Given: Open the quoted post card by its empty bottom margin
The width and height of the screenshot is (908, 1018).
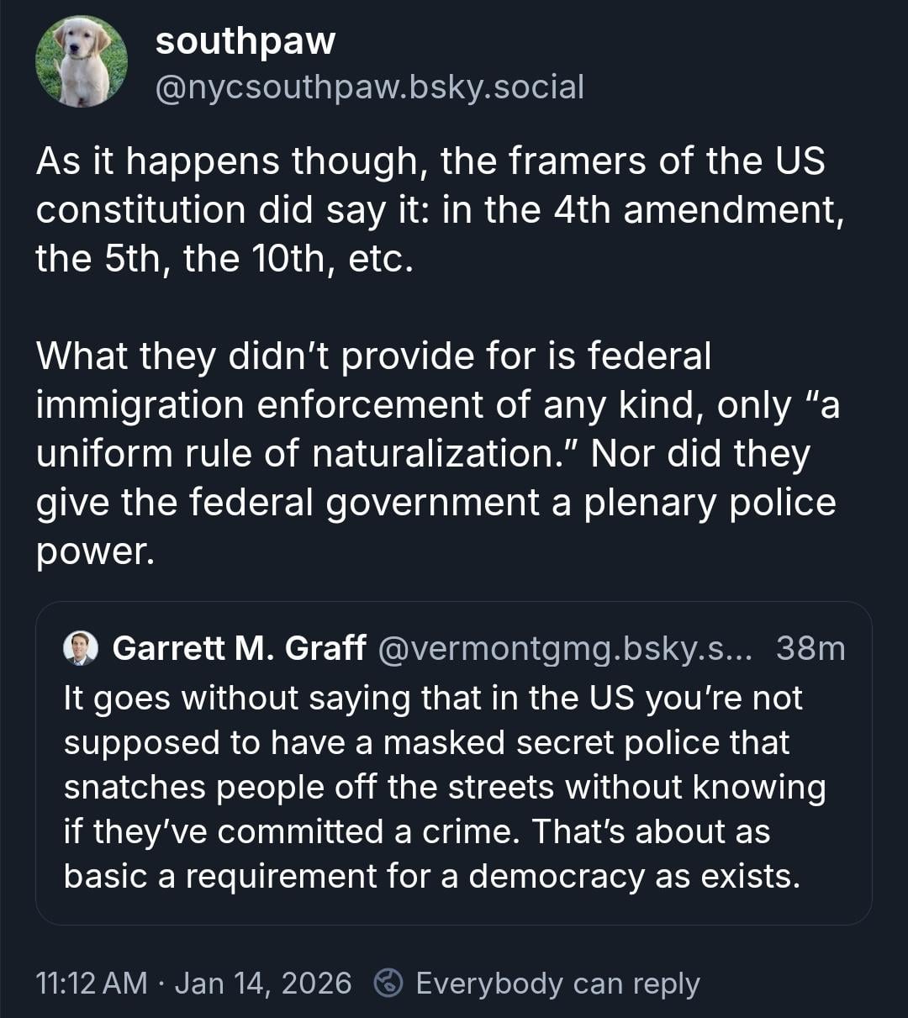Looking at the screenshot, I should pos(453,911).
